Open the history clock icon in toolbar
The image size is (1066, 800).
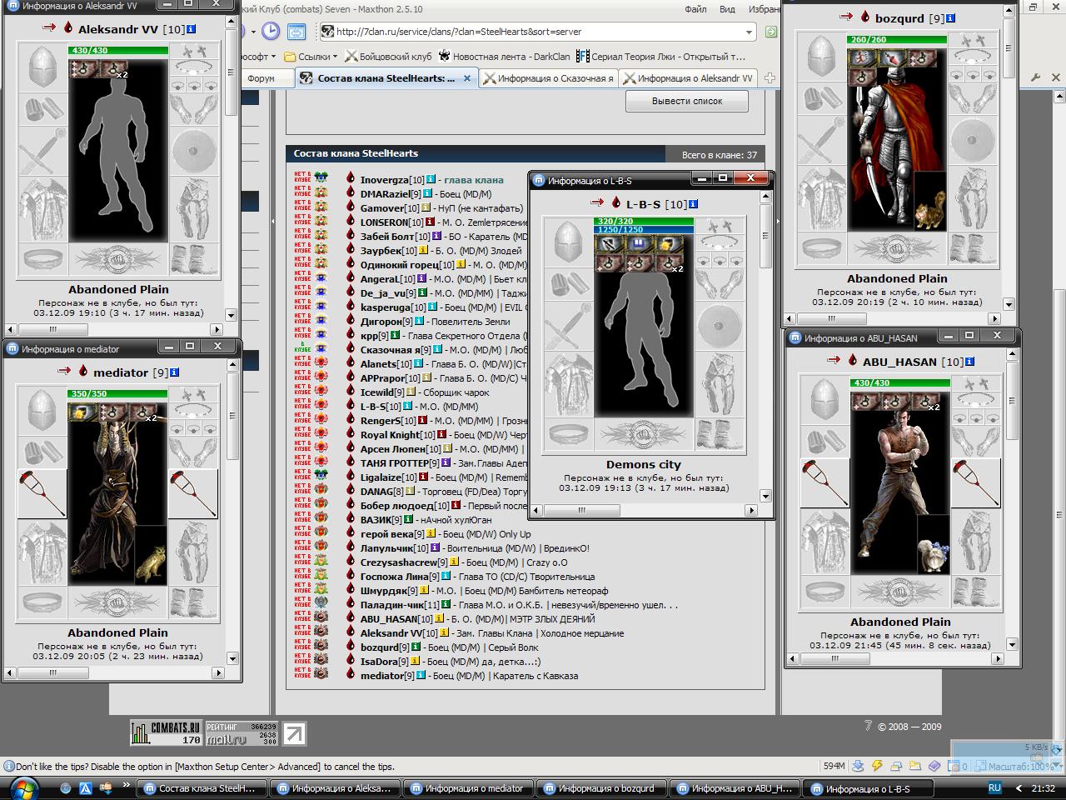pyautogui.click(x=271, y=32)
